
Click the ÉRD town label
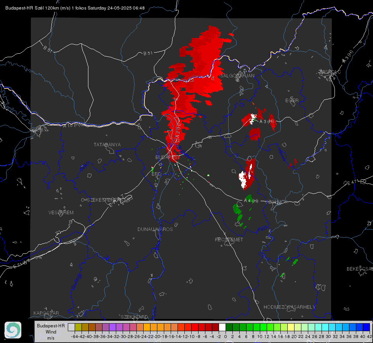point(156,174)
